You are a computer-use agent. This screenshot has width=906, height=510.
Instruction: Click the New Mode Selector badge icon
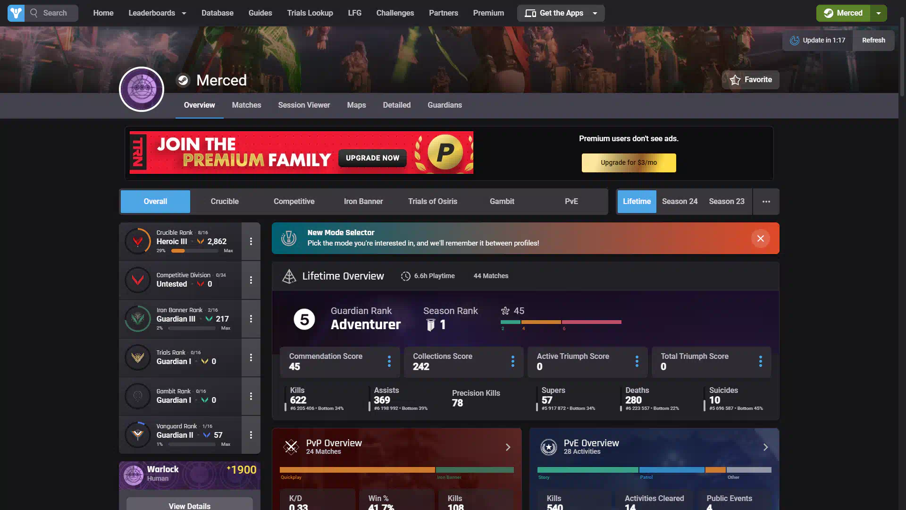(x=289, y=238)
